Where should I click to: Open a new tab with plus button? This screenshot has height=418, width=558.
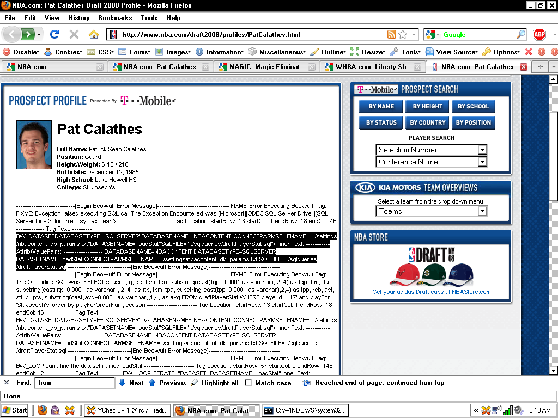tap(540, 67)
